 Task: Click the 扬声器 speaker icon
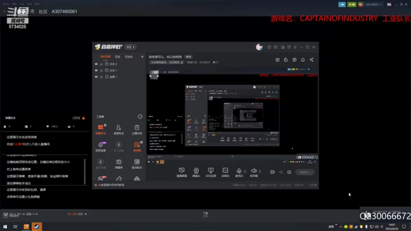253,171
